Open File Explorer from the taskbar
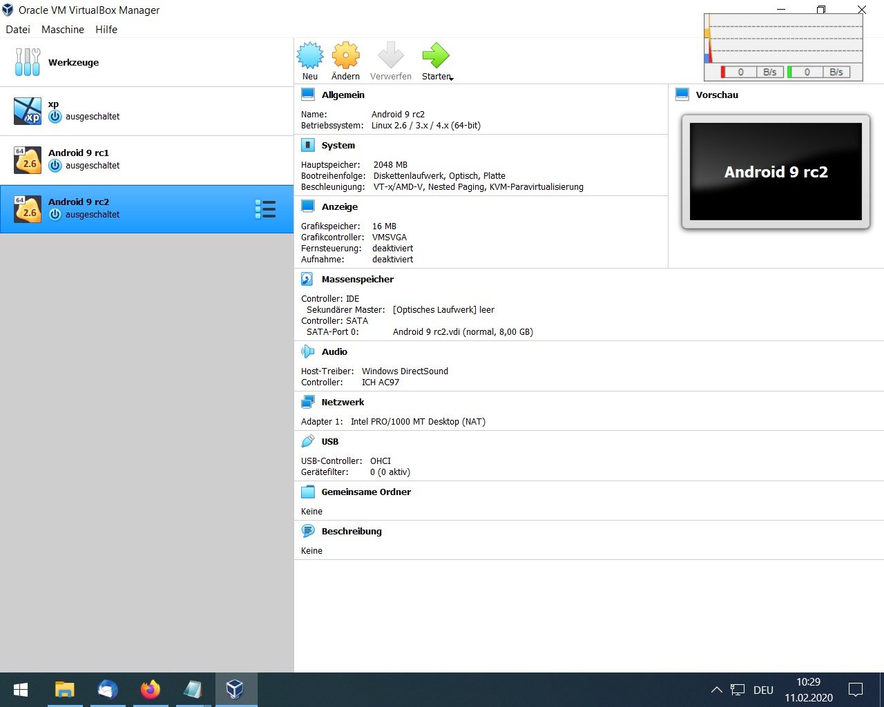This screenshot has height=707, width=884. 64,690
